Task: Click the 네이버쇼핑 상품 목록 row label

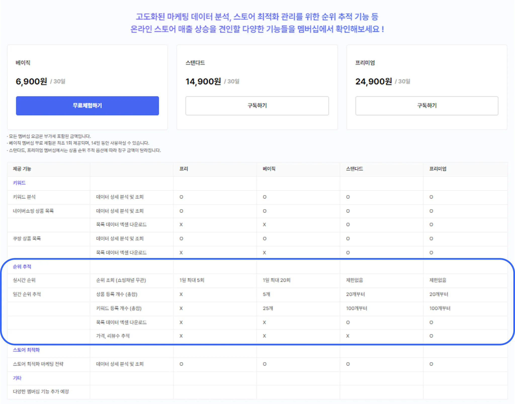Action: [x=33, y=211]
